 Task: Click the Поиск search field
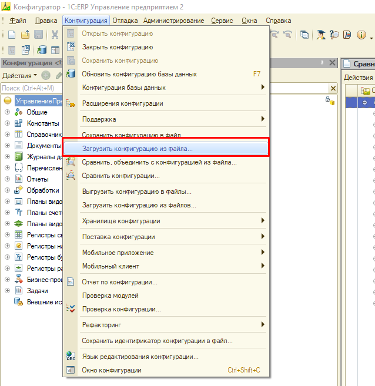(32, 88)
